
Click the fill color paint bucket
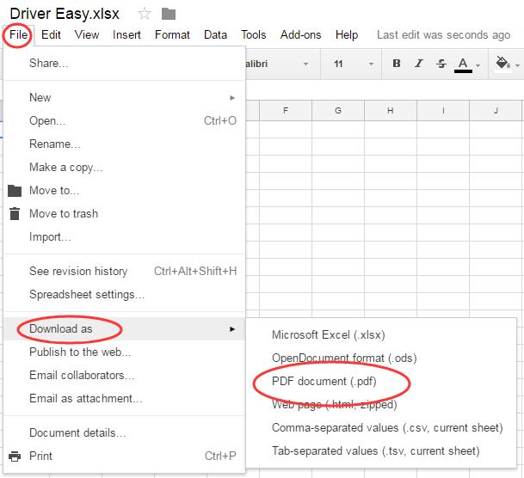[x=505, y=64]
